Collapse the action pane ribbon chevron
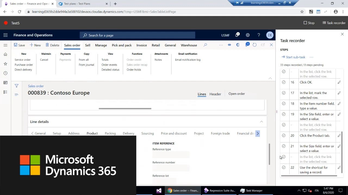This screenshot has width=348, height=195. point(270,78)
